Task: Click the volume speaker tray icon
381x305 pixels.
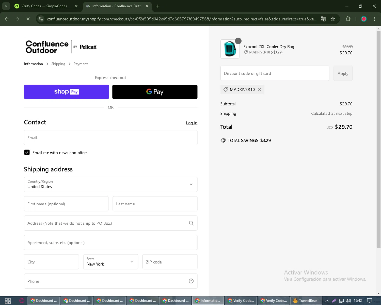Action: point(348,301)
